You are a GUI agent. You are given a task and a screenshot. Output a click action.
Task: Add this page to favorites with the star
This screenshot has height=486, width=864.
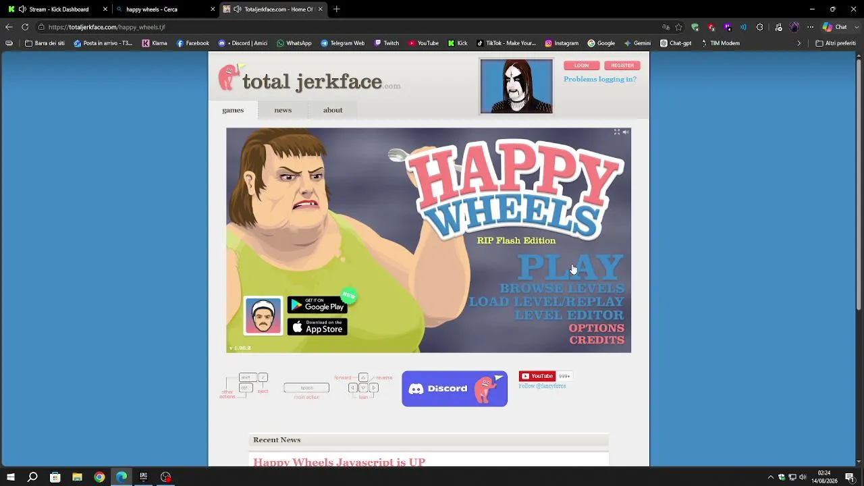coord(678,27)
